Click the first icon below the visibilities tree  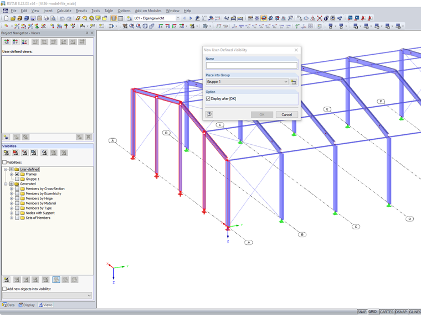click(7, 280)
